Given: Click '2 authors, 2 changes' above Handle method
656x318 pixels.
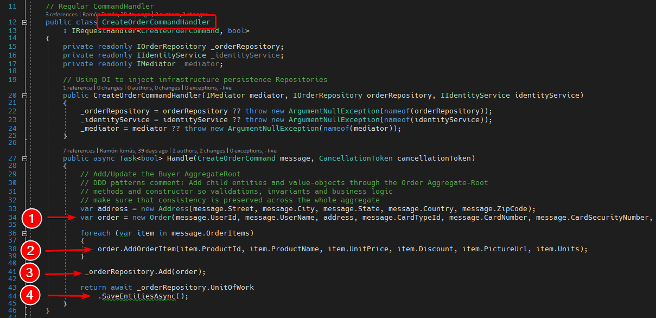Looking at the screenshot, I should tap(198, 150).
